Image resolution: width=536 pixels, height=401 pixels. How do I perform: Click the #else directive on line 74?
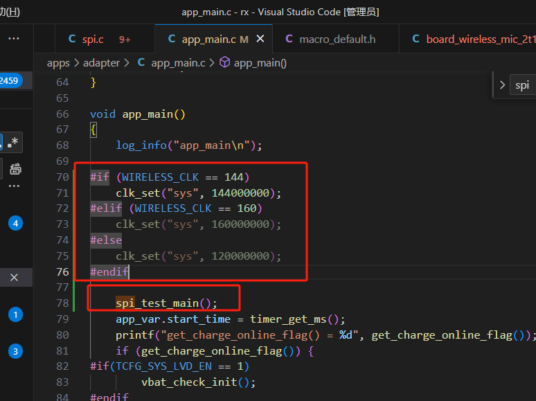106,240
